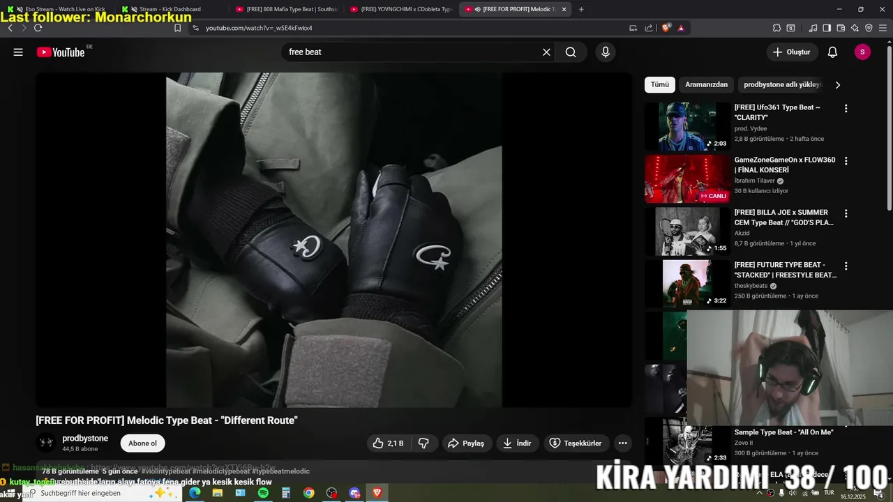Clear the search box text

[x=546, y=52]
